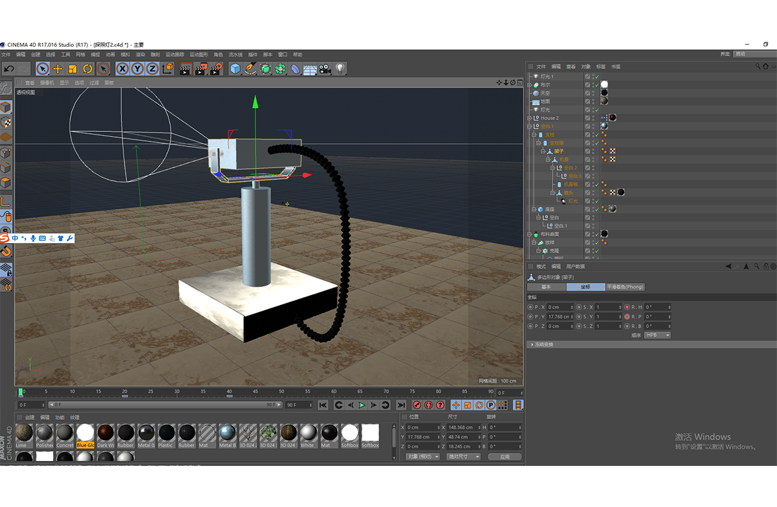This screenshot has height=507, width=777.
Task: Click the render settings clapperboard icon
Action: pyautogui.click(x=216, y=69)
